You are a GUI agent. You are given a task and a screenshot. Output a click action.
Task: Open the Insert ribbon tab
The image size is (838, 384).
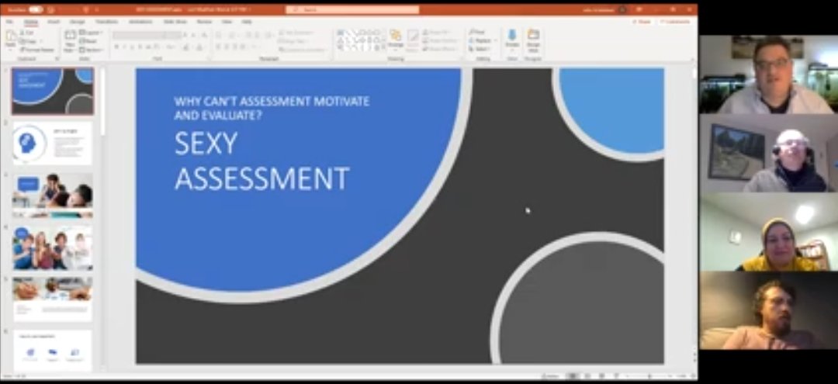click(54, 22)
